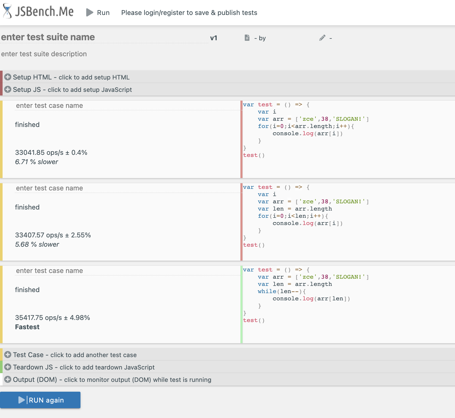Click the plus icon for Output (DOM)
This screenshot has width=455, height=418.
coord(8,380)
